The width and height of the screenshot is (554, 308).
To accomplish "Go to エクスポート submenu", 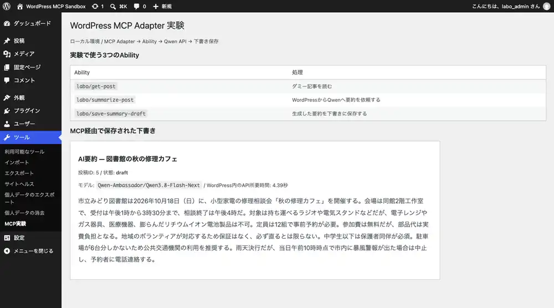I will click(19, 173).
